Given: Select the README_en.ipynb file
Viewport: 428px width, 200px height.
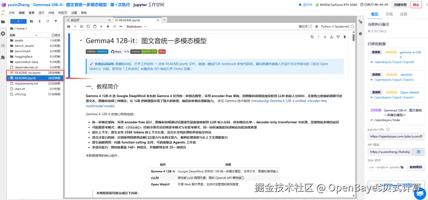Looking at the screenshot, I should tap(35, 73).
